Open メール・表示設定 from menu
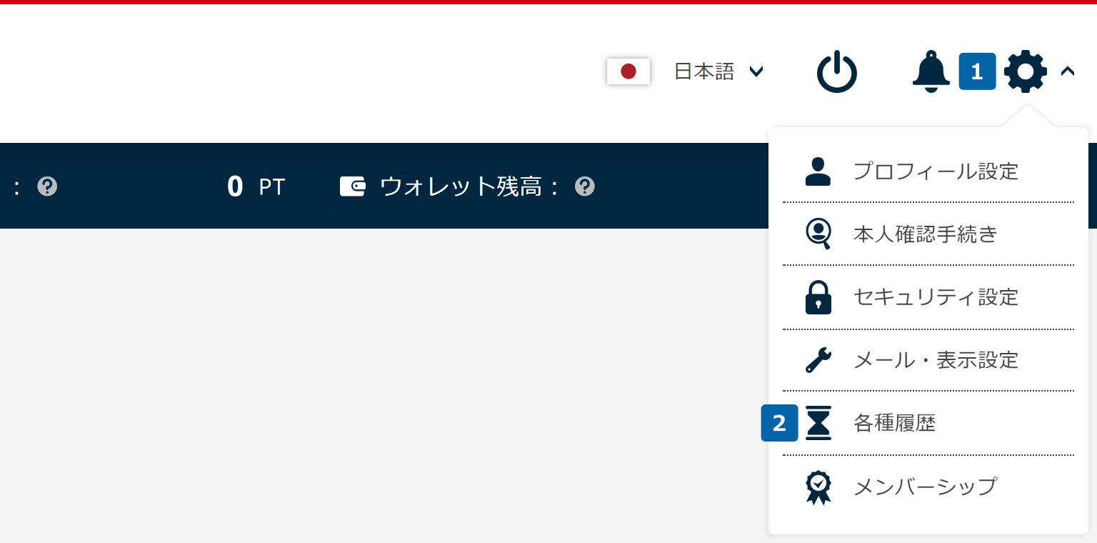The height and width of the screenshot is (543, 1097). (928, 360)
